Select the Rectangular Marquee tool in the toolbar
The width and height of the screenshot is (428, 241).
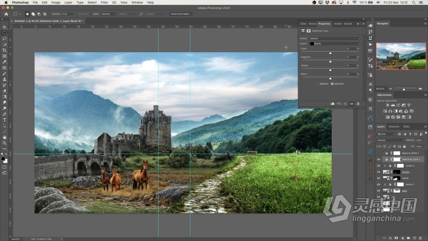4,33
